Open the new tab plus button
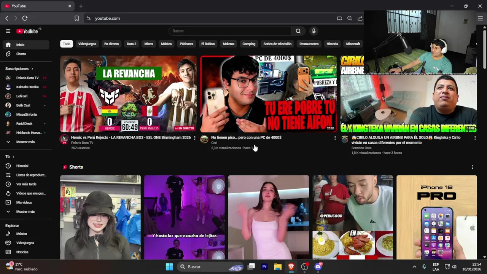Viewport: 487px width, 274px height. tap(81, 6)
